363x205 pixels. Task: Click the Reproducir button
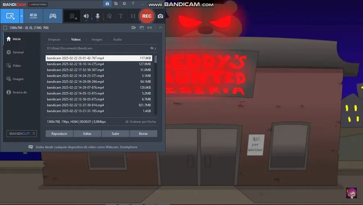pyautogui.click(x=59, y=134)
